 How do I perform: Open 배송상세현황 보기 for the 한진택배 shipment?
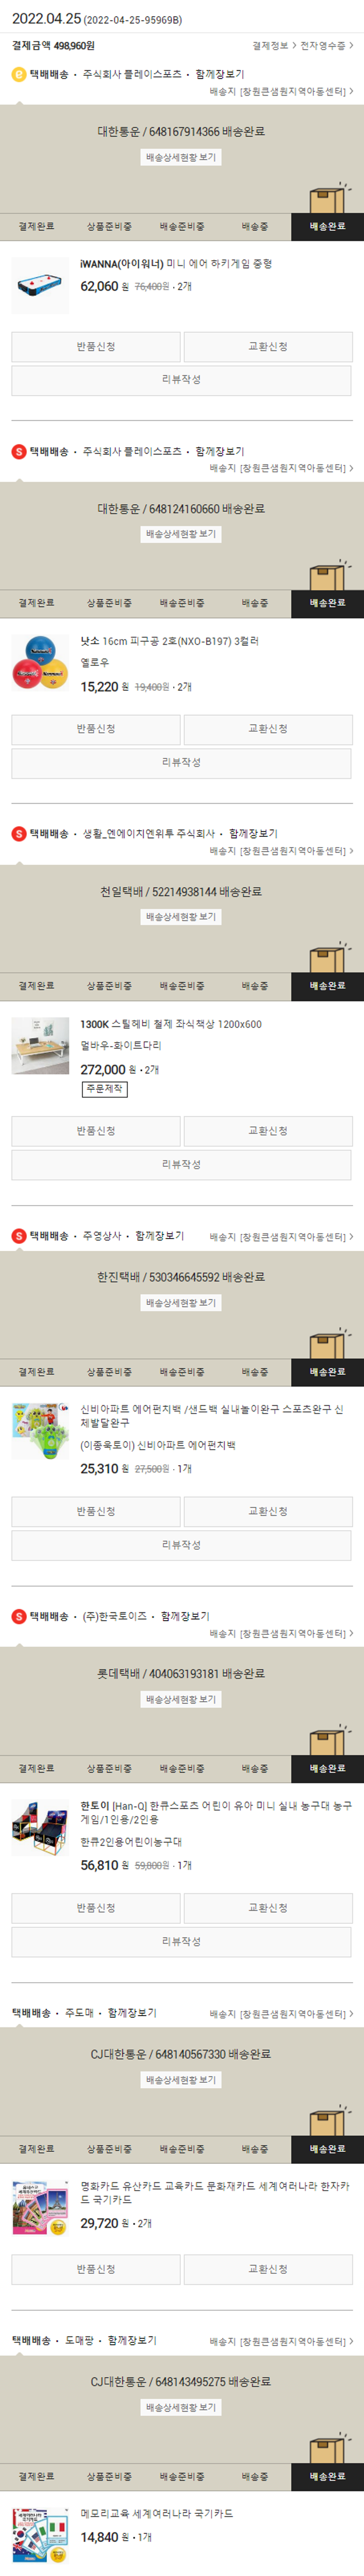(x=181, y=1303)
